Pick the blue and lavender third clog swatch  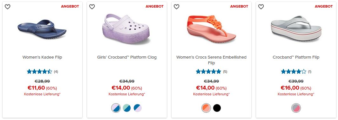pyautogui.click(x=138, y=108)
